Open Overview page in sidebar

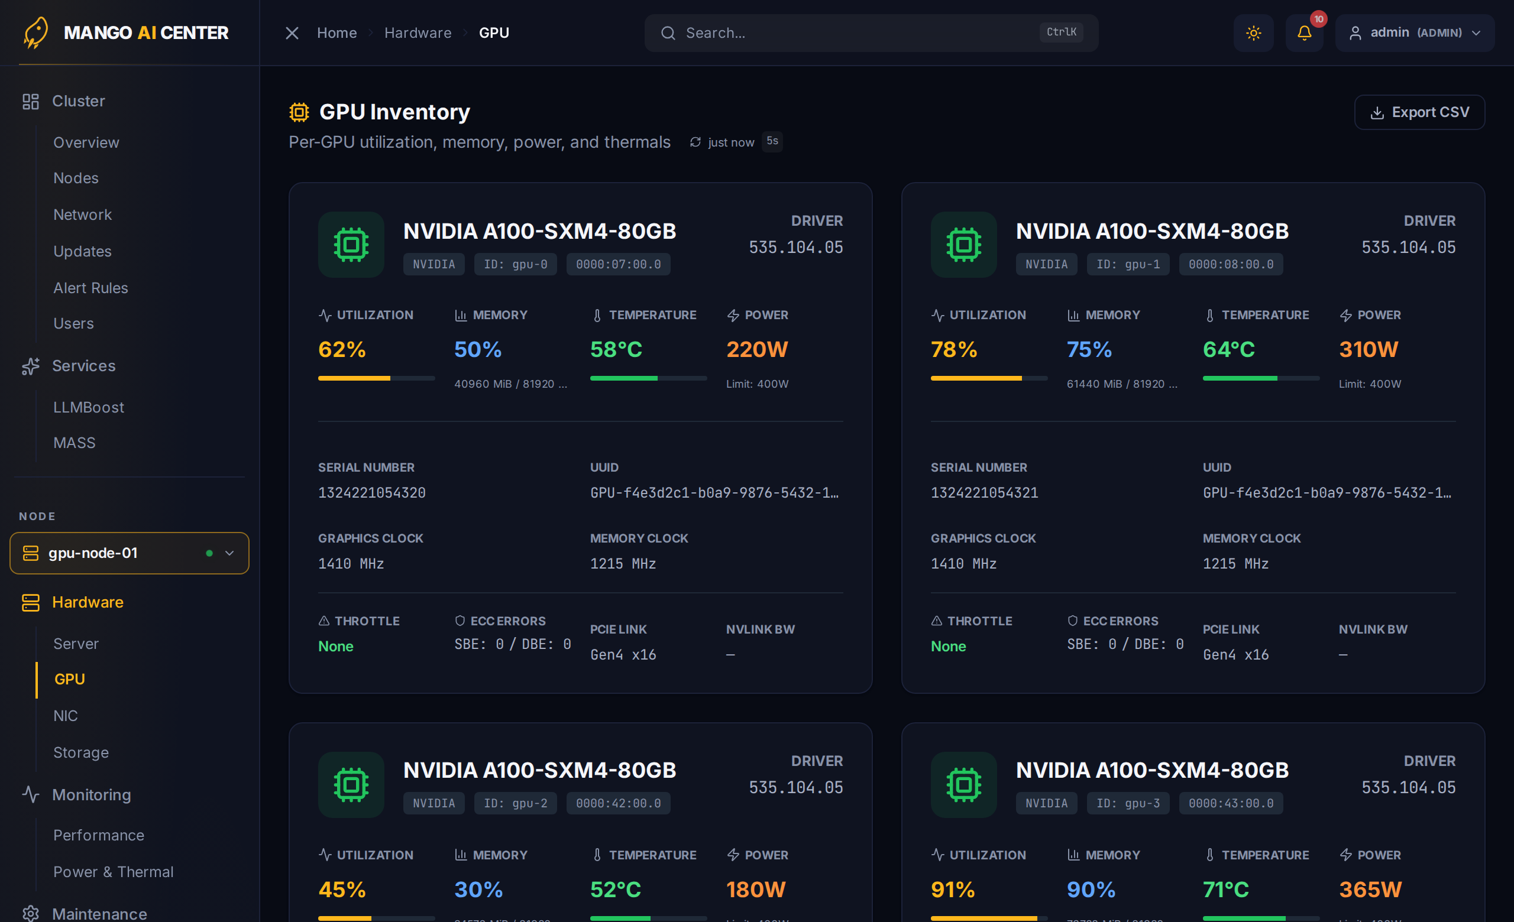click(86, 142)
